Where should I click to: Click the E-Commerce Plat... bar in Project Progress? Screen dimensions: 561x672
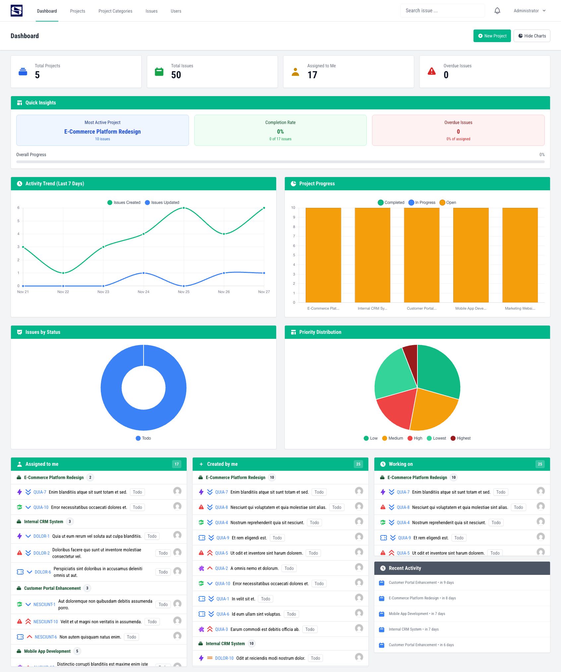[323, 255]
